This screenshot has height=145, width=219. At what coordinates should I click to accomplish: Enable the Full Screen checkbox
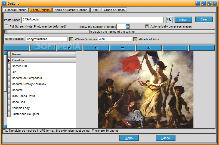[7, 26]
